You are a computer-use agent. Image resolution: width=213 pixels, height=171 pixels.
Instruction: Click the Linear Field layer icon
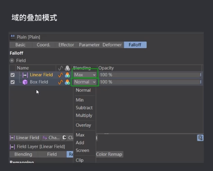pyautogui.click(x=25, y=75)
